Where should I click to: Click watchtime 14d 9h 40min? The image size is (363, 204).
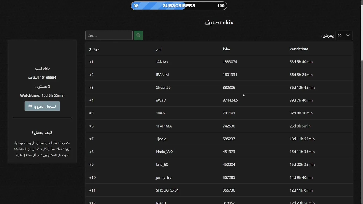pyautogui.click(x=301, y=177)
